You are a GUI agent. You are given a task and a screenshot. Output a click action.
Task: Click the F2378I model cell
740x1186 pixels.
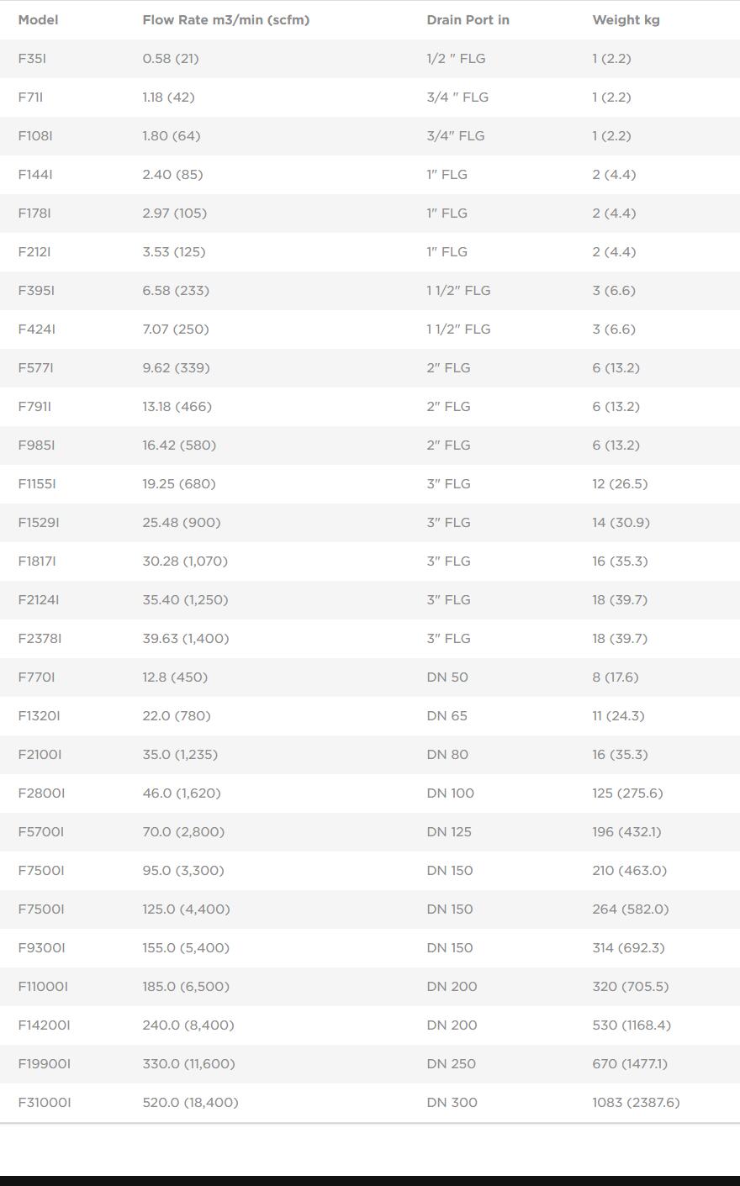coord(40,639)
